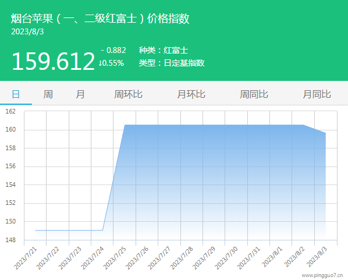Viewport: 348px width, 280px height.
Task: Select the 月同比 tab
Action: pyautogui.click(x=317, y=94)
